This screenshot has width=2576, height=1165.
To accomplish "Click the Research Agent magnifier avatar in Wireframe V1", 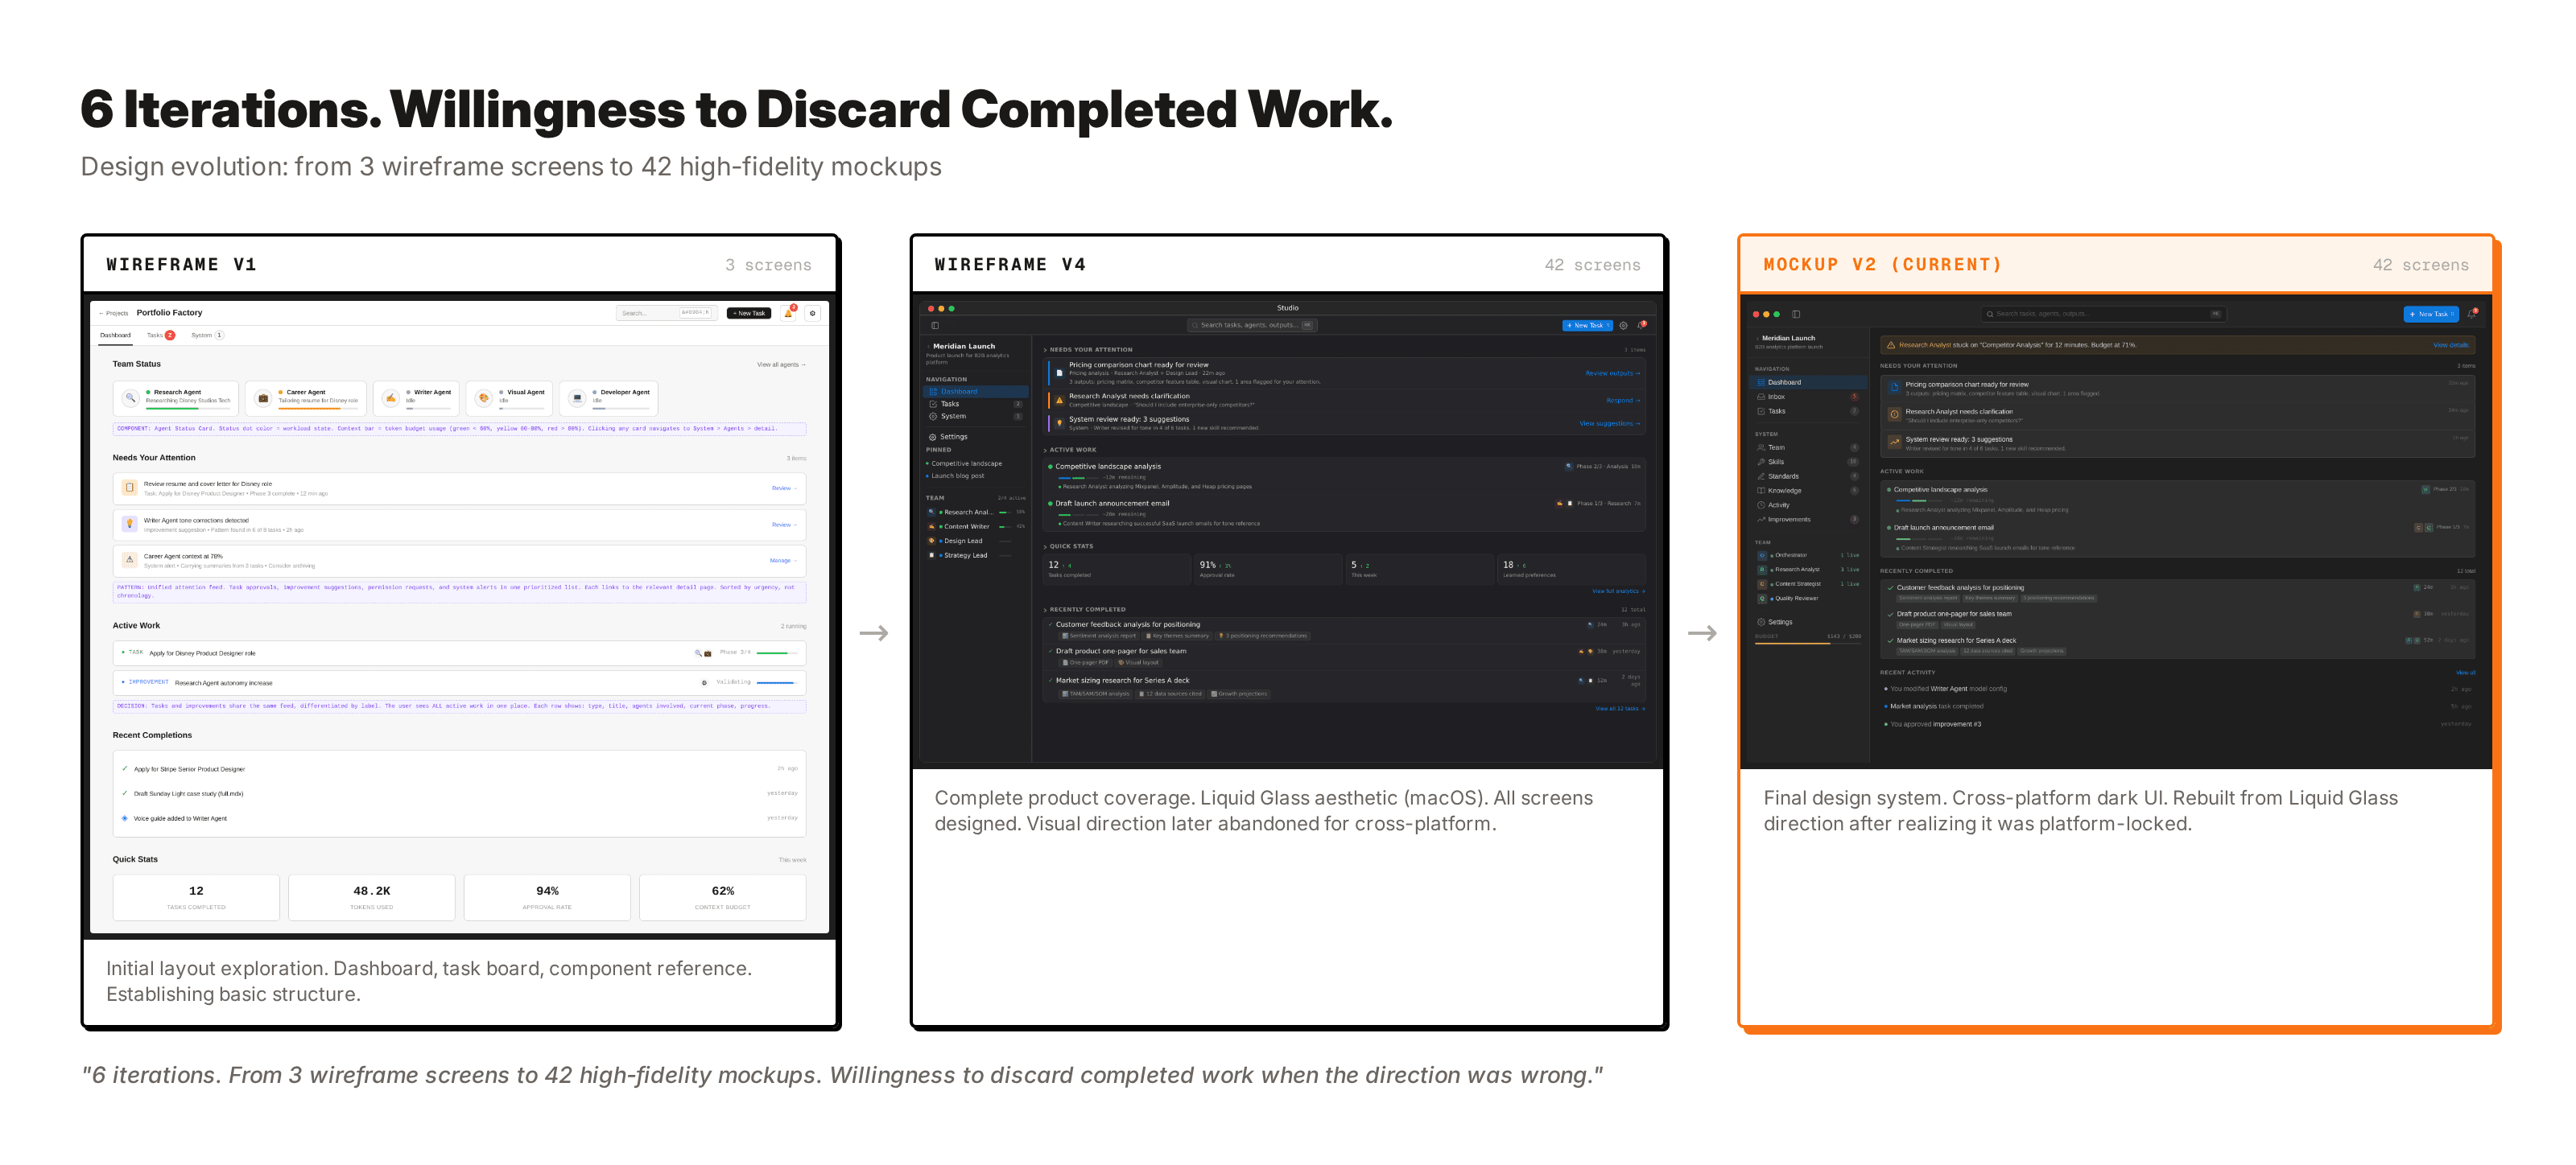I will [130, 397].
